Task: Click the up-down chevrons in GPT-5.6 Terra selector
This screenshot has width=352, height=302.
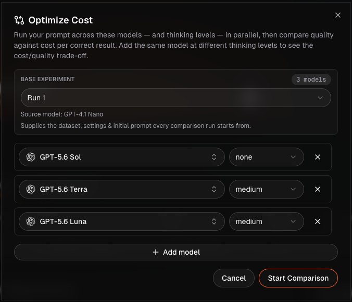Action: point(214,189)
